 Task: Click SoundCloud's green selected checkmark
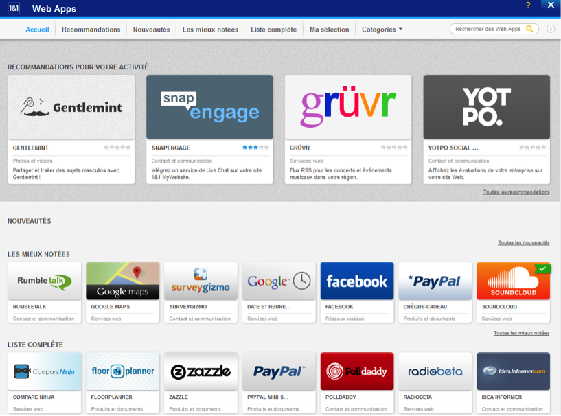tap(542, 268)
